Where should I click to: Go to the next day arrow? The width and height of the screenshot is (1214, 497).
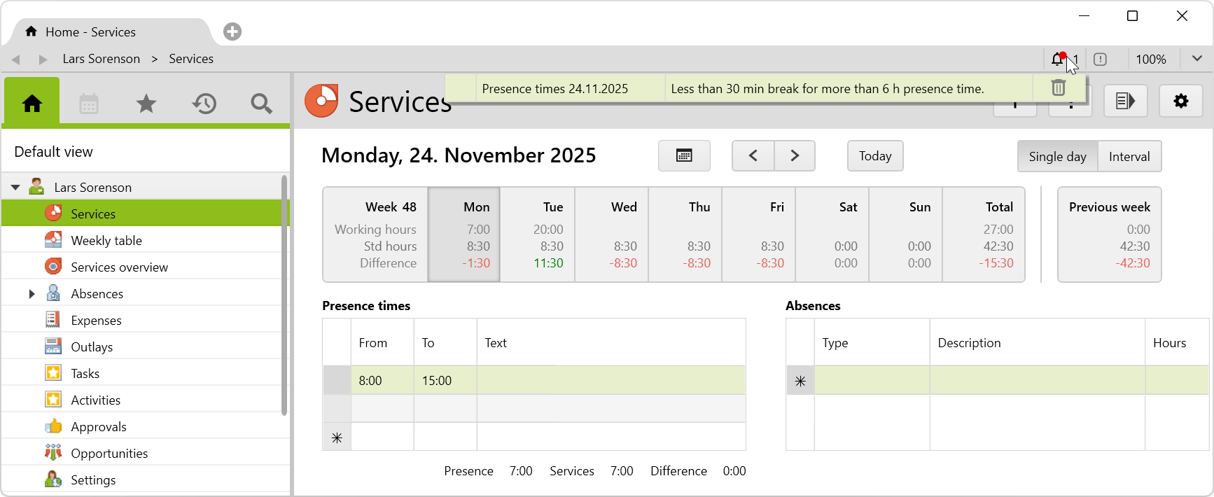[794, 156]
